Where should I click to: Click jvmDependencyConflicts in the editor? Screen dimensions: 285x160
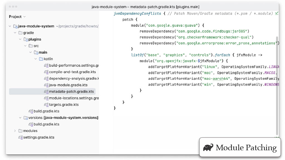pyautogui.click(x=137, y=14)
